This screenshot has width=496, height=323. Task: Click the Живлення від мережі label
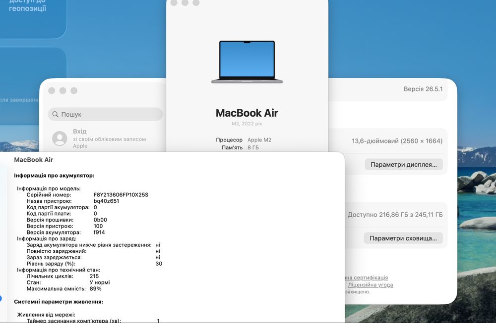pos(46,315)
